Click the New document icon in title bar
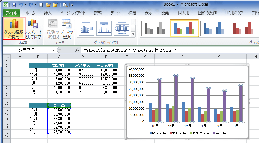Image resolution: width=259 pixels, height=143 pixels. (x=41, y=5)
